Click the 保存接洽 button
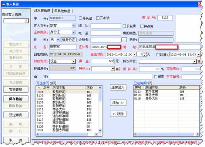The width and height of the screenshot is (205, 147). pos(16,99)
